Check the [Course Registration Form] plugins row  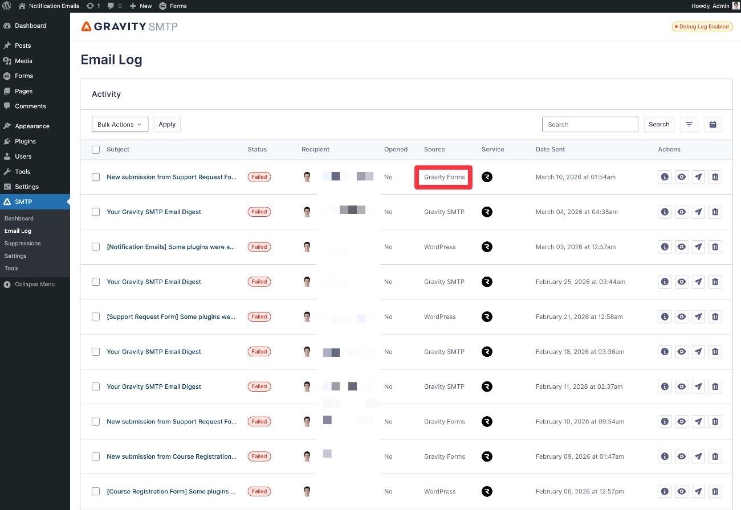point(96,491)
